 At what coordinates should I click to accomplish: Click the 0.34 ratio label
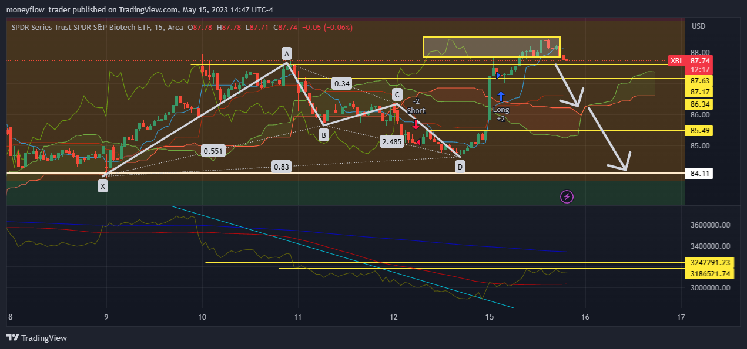coord(342,84)
